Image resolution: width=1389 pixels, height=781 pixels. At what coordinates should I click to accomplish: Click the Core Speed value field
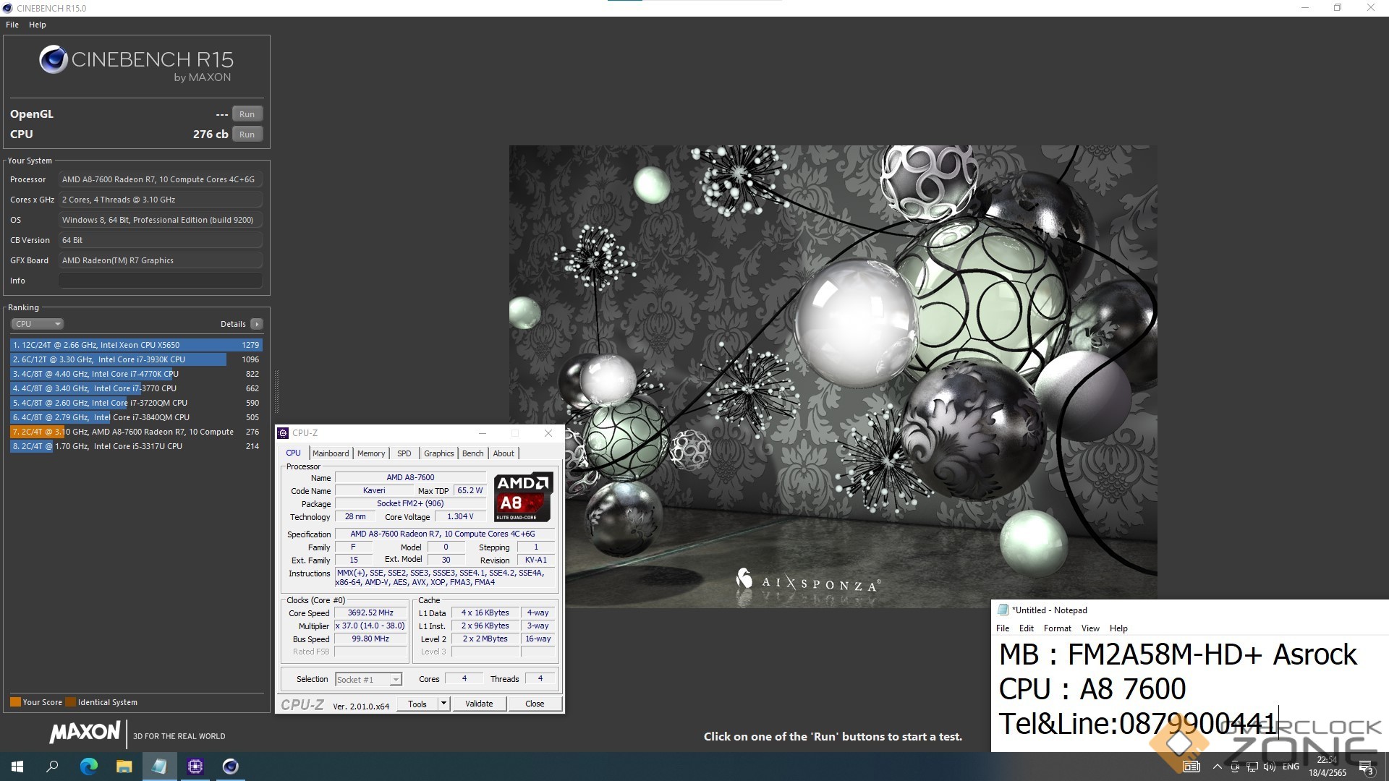pyautogui.click(x=371, y=613)
